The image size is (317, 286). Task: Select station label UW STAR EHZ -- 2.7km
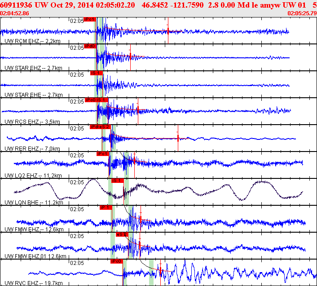(33, 68)
